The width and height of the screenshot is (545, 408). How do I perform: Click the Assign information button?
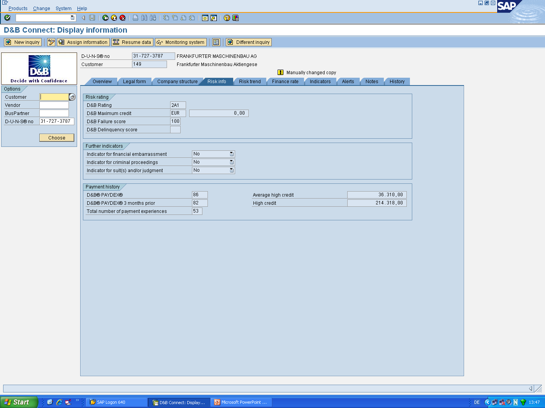click(83, 42)
